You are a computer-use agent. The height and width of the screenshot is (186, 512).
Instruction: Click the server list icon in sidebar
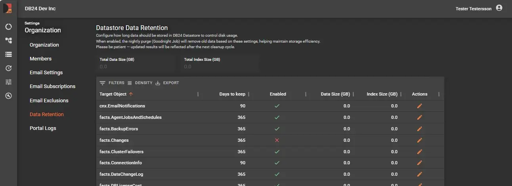click(x=8, y=54)
